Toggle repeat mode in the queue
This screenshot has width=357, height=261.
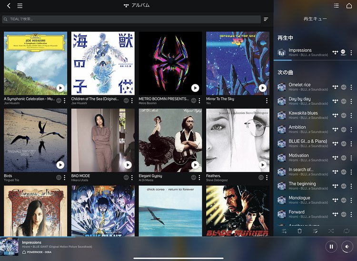click(x=347, y=231)
